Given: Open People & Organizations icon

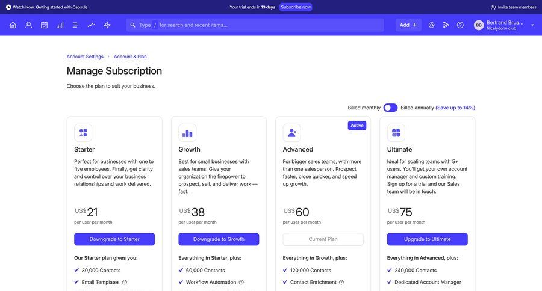Looking at the screenshot, I should [28, 25].
